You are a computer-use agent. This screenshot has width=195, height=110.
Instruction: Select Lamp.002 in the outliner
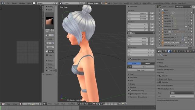[168, 21]
